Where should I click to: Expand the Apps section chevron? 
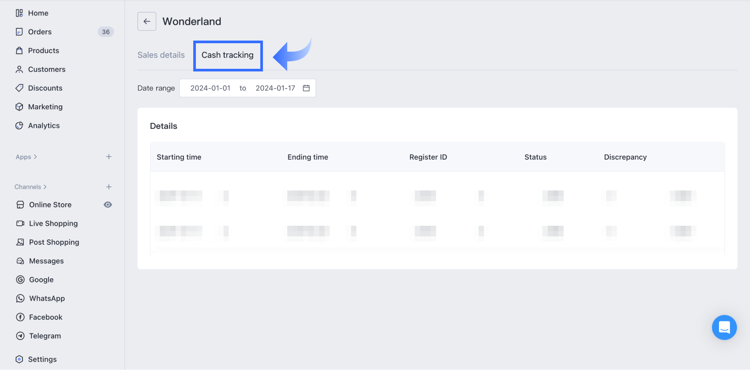point(35,157)
